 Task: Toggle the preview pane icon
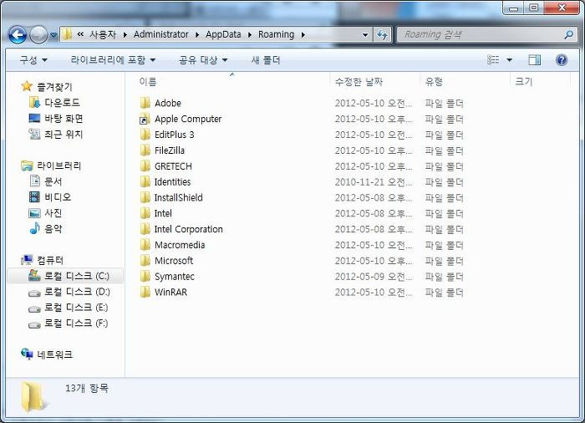(x=534, y=59)
